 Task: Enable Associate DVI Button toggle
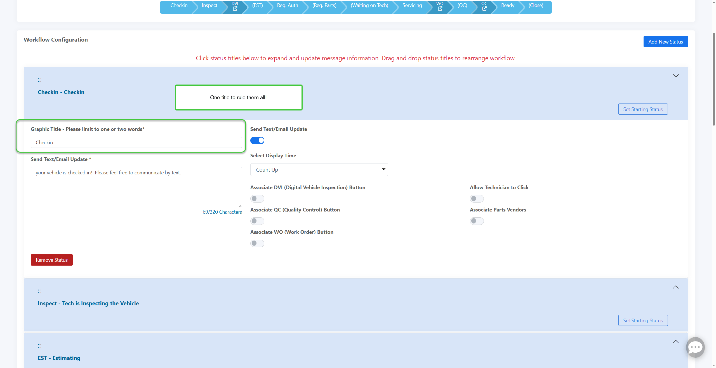point(257,199)
